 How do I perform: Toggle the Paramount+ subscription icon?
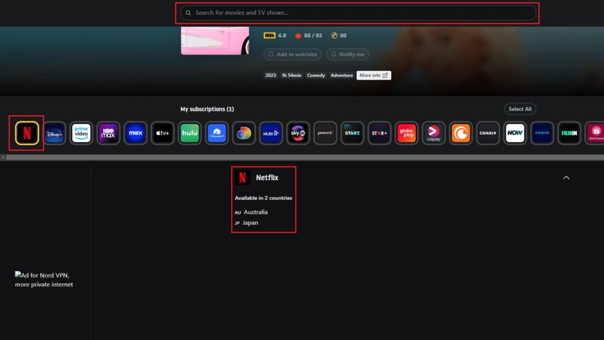pyautogui.click(x=217, y=133)
